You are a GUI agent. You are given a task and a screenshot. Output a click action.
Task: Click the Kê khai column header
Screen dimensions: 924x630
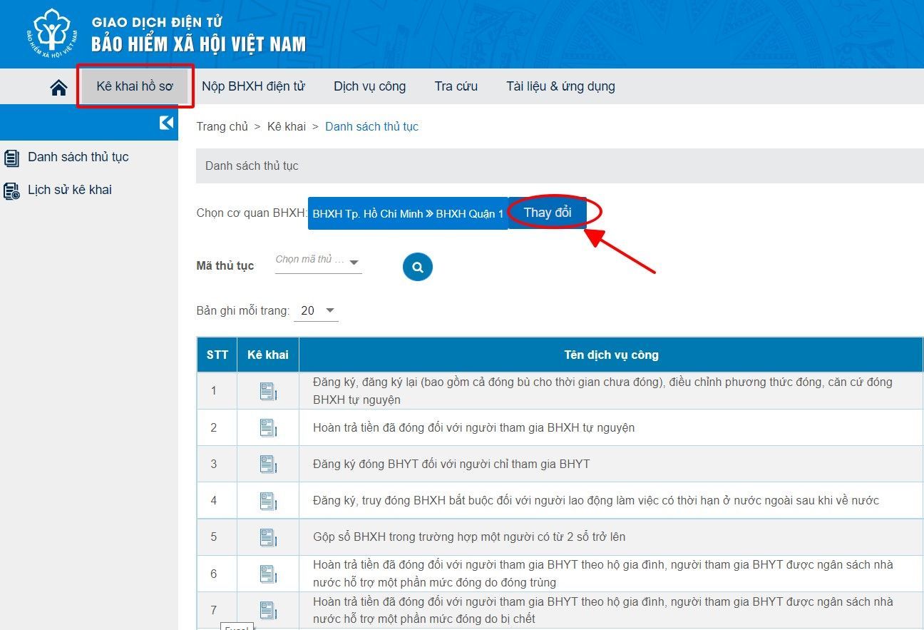point(268,355)
